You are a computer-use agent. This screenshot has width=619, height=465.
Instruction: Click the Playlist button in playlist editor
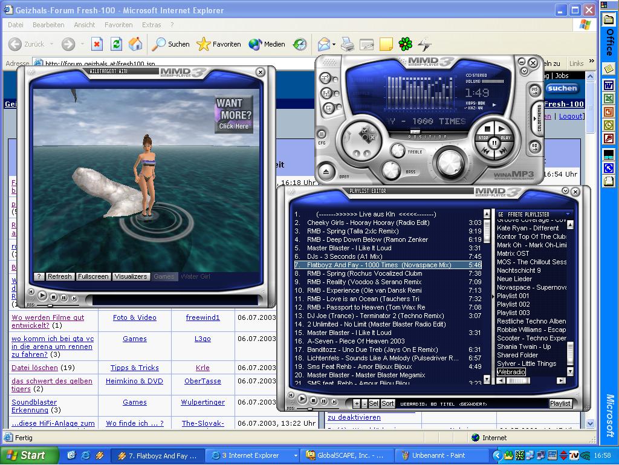560,403
